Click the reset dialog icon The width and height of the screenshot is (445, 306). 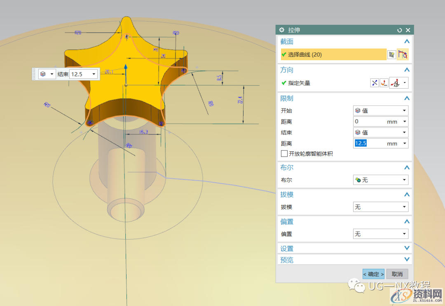(x=399, y=30)
